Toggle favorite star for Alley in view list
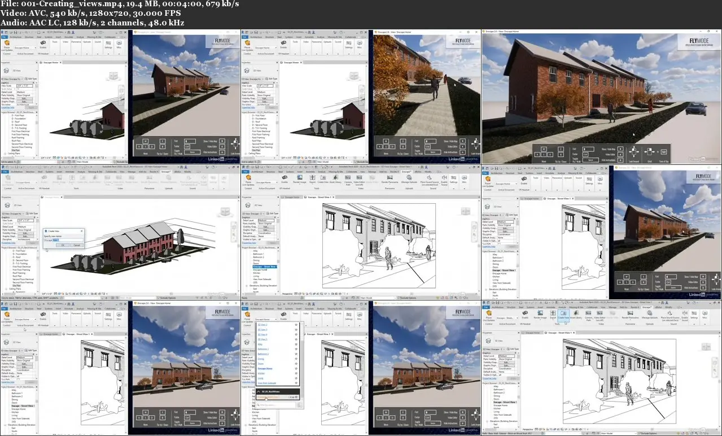The width and height of the screenshot is (722, 436). point(296,344)
